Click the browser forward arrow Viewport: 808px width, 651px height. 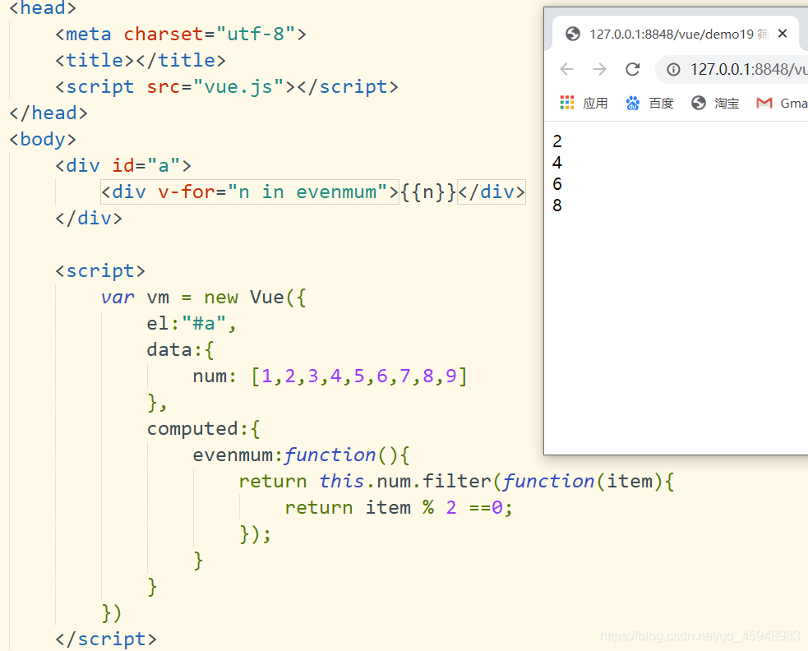point(599,69)
